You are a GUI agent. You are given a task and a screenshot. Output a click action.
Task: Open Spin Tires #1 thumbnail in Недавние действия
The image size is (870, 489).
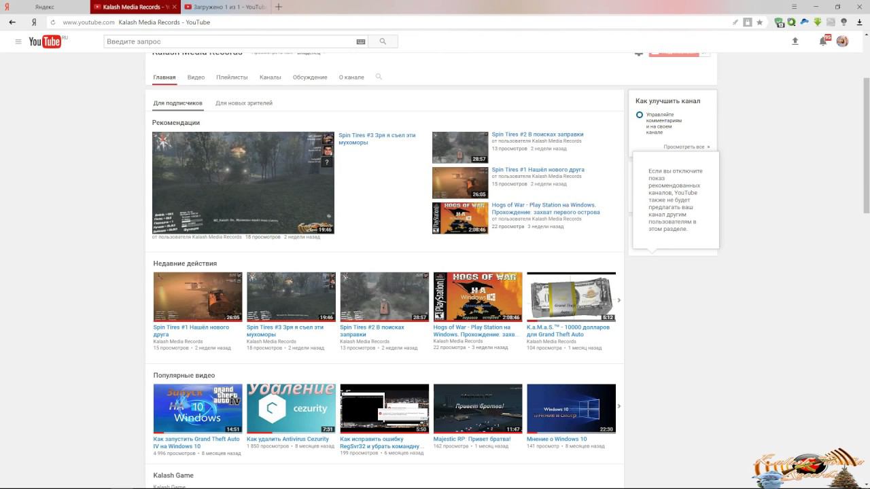198,297
